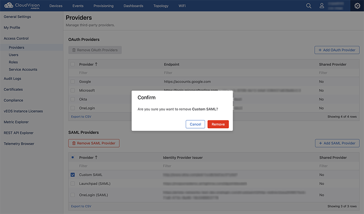Open the Events menu

(x=78, y=6)
